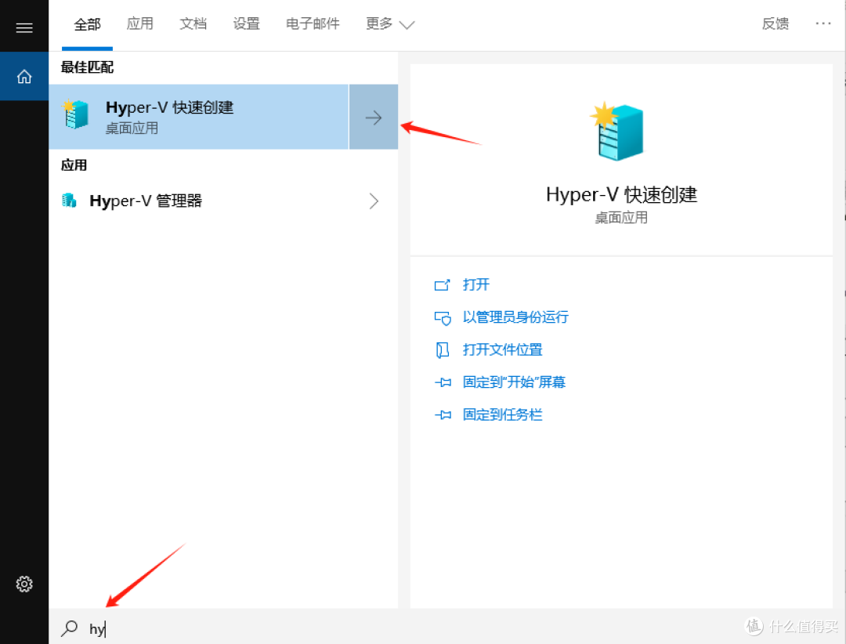Click pin icon beside 固定到"开始"屏幕

[443, 382]
